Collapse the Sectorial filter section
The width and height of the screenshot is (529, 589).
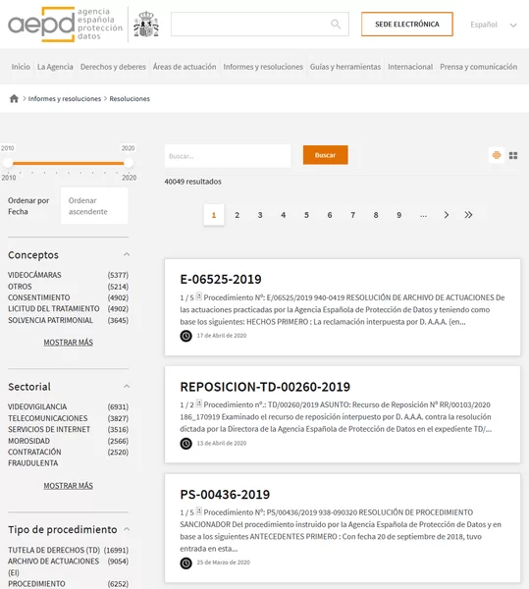pos(127,387)
